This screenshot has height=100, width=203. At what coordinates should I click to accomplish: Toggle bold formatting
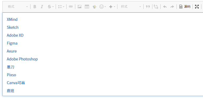click(x=35, y=7)
